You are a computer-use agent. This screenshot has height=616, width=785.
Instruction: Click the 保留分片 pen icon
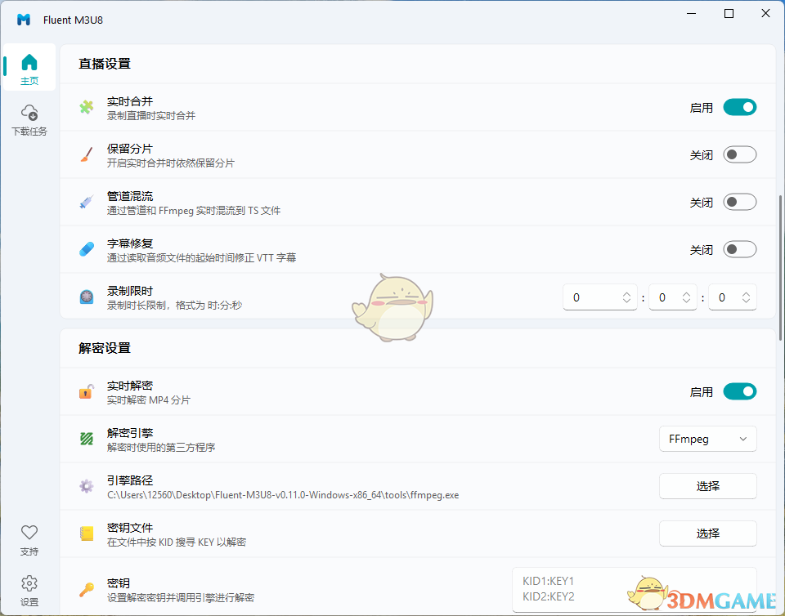click(x=87, y=154)
